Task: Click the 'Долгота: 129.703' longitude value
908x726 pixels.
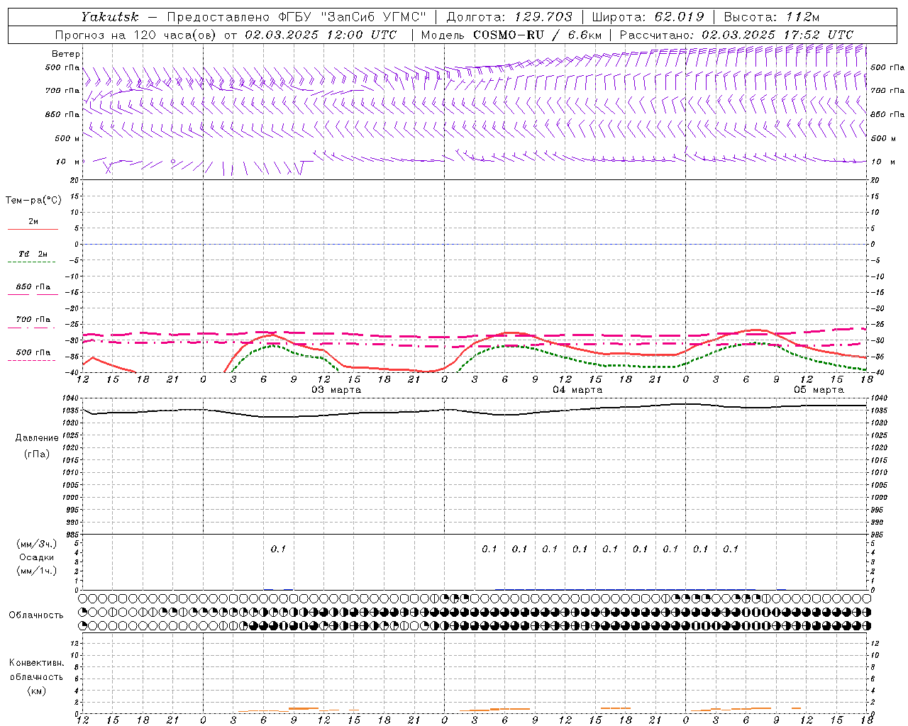Action: tap(509, 17)
